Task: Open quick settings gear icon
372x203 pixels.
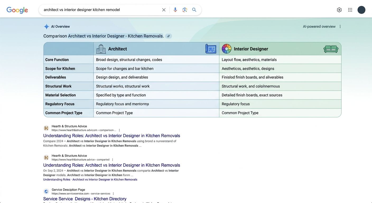Action: (339, 10)
